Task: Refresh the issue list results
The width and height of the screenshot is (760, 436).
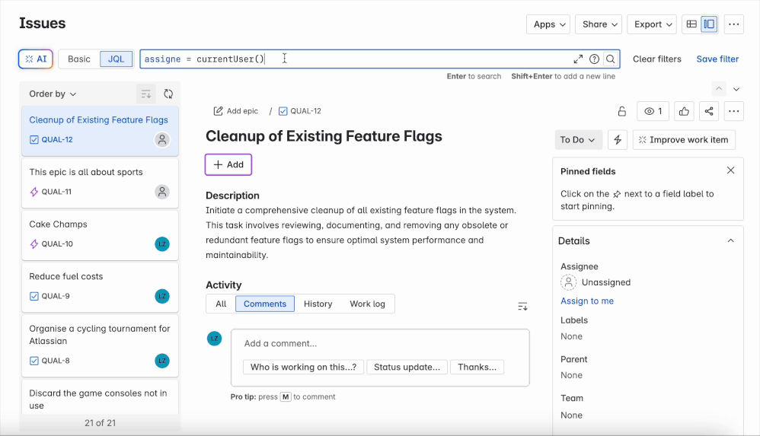Action: click(168, 94)
